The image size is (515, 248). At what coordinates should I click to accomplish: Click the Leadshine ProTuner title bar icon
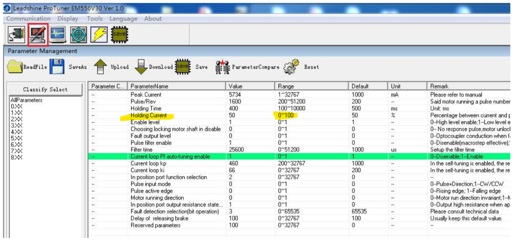click(7, 8)
